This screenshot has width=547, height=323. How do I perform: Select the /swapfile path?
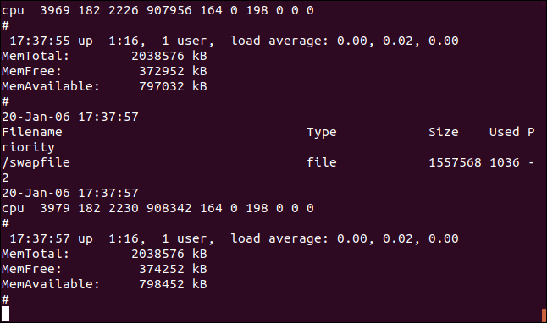(x=36, y=162)
